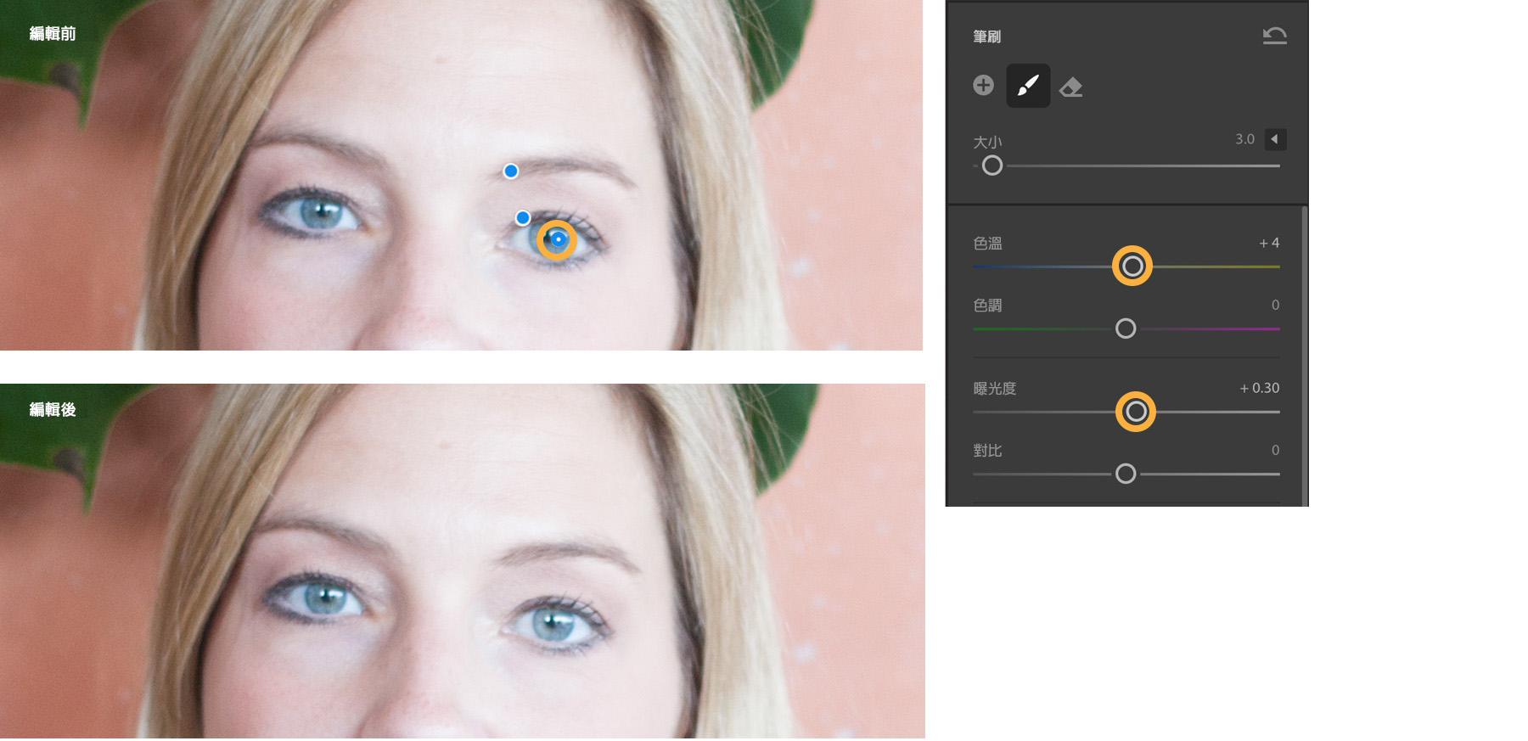Click the 曝光度 label
This screenshot has height=741, width=1528.
coord(995,389)
